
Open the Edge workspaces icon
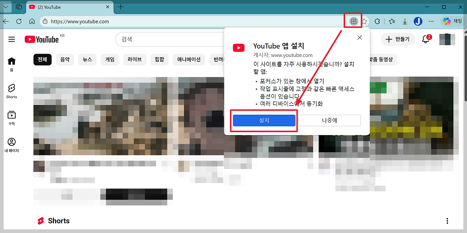(19, 7)
